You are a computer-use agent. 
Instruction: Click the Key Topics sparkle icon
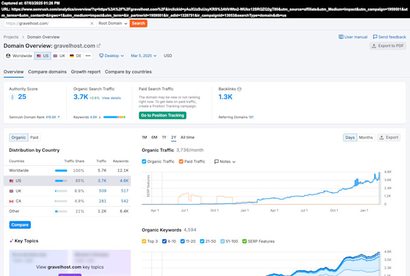(11, 241)
